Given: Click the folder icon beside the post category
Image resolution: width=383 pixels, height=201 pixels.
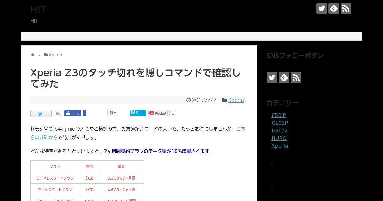Looking at the screenshot, I should pos(225,100).
